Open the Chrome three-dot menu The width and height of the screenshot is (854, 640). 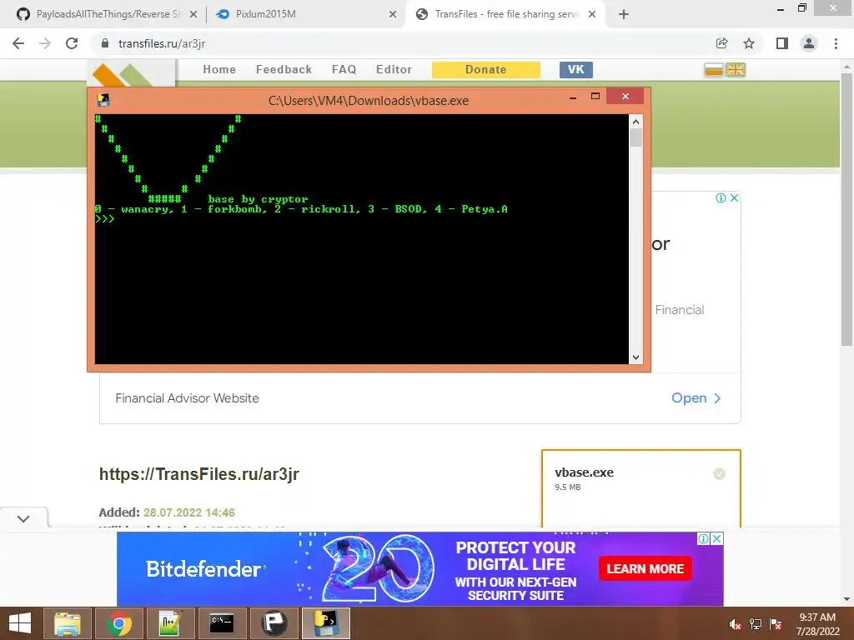coord(836,43)
